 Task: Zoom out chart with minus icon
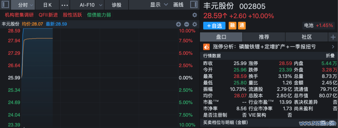(x=187, y=24)
